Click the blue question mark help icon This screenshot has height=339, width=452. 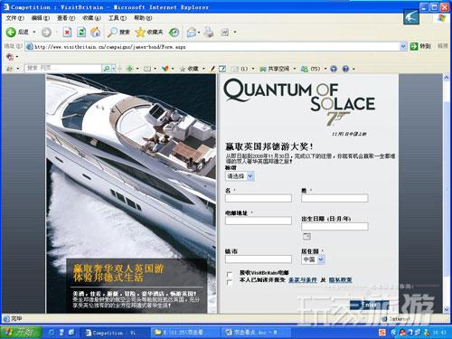click(345, 69)
